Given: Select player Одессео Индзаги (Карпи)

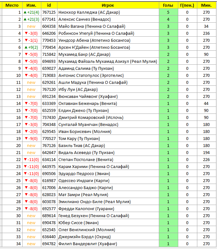Looking at the screenshot, I should coord(84,180).
